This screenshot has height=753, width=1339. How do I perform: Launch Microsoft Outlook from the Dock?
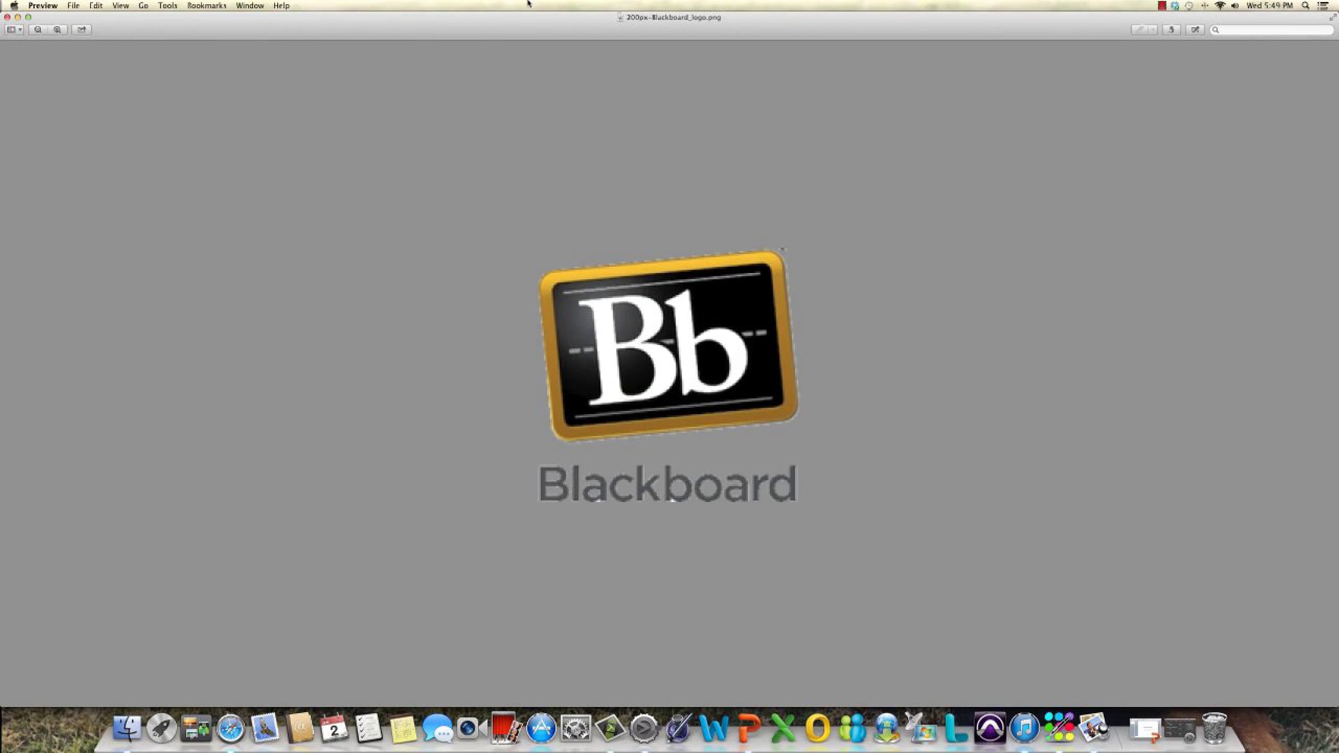pyautogui.click(x=817, y=728)
